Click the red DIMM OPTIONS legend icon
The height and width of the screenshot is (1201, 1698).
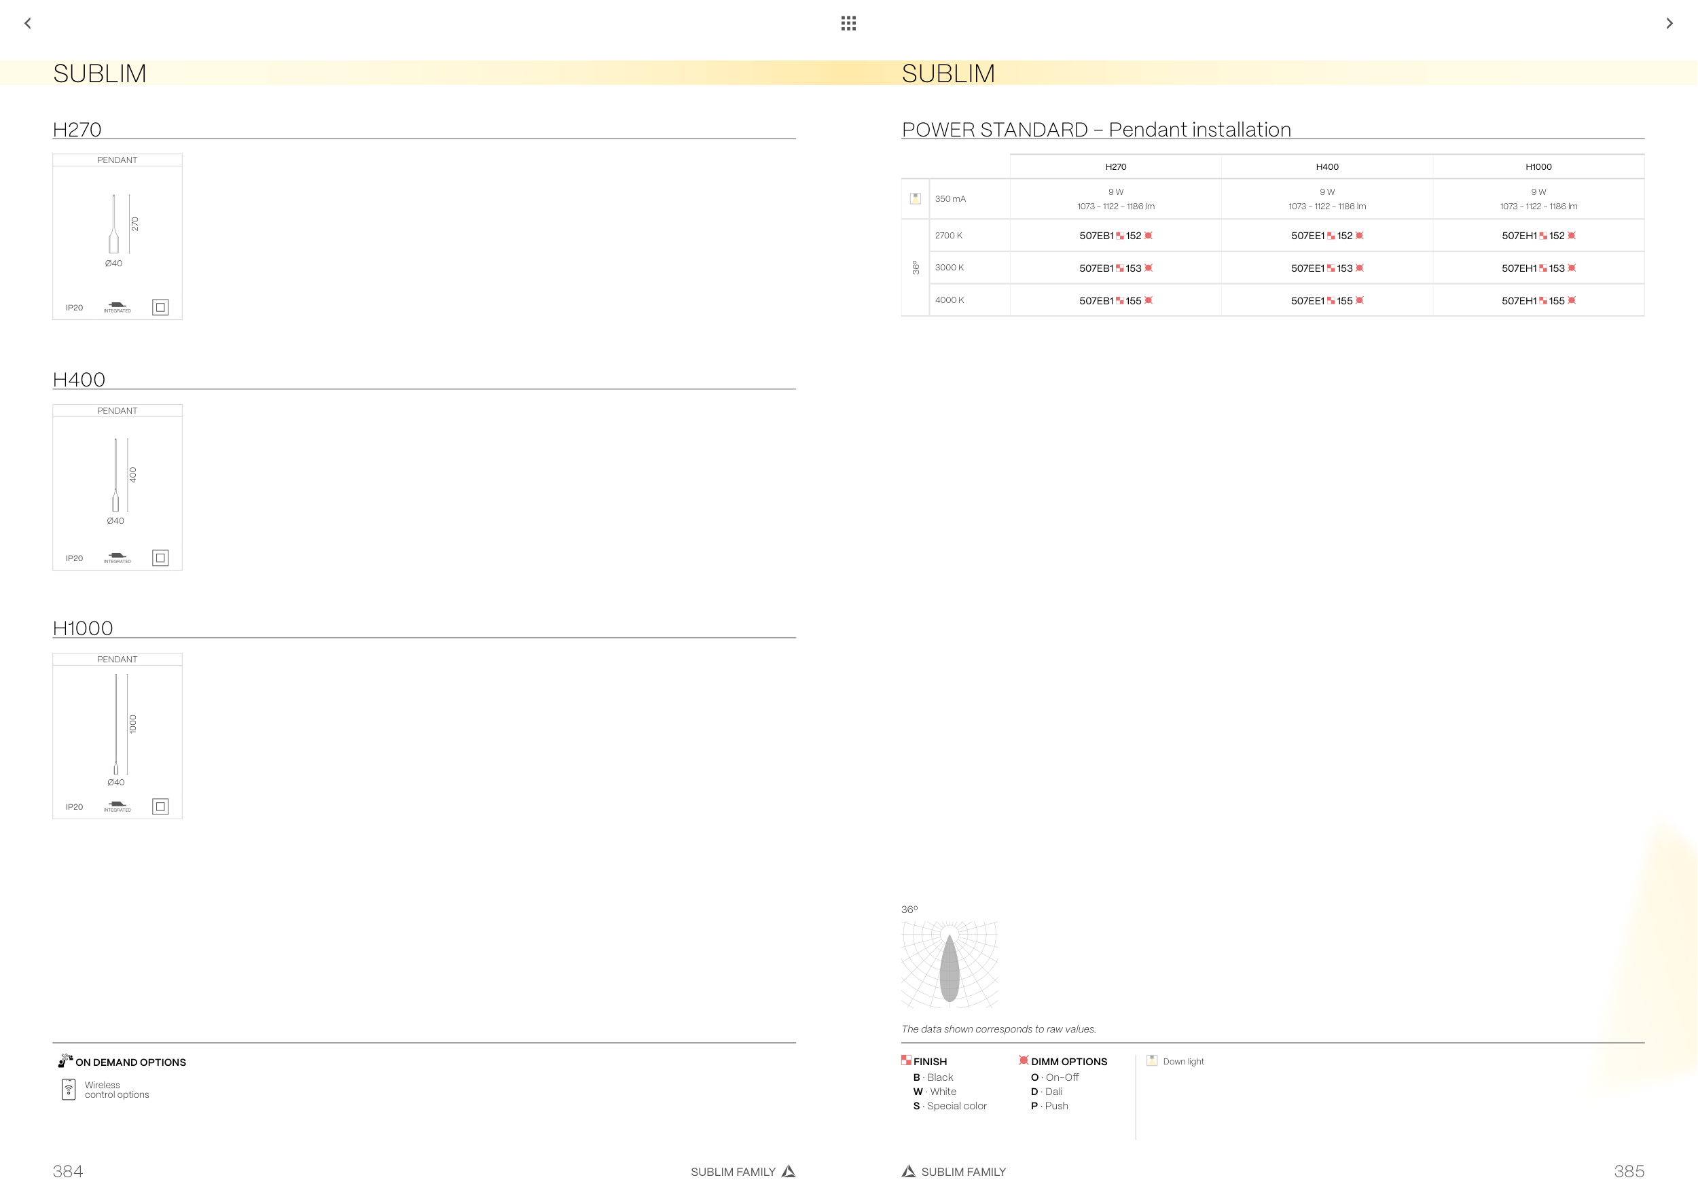click(1024, 1060)
